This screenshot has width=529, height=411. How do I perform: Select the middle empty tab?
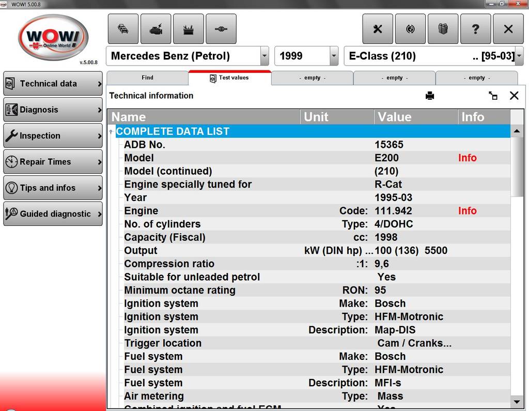394,78
